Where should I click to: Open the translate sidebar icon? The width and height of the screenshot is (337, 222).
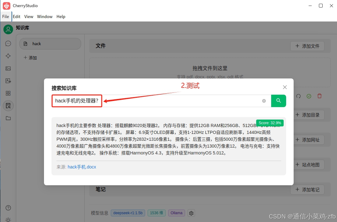pyautogui.click(x=8, y=81)
